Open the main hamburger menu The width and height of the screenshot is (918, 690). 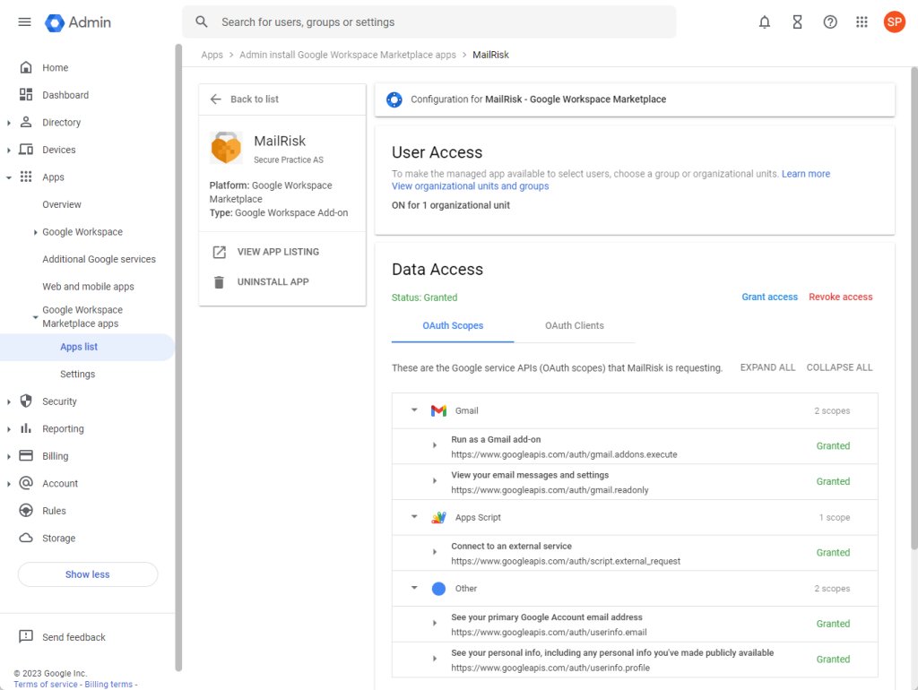[24, 22]
